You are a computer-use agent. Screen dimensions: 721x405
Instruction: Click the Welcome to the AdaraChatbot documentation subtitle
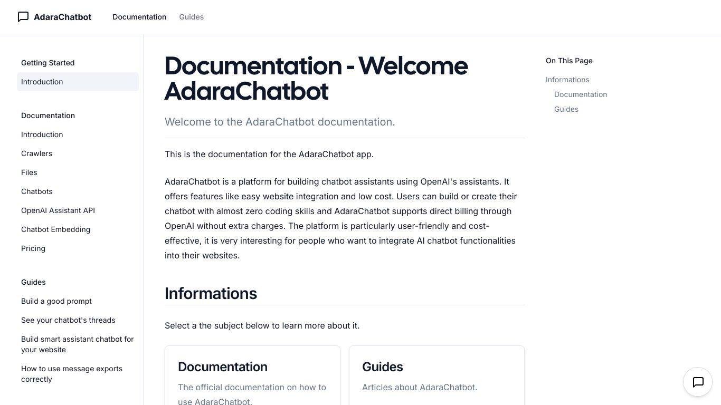click(x=280, y=122)
